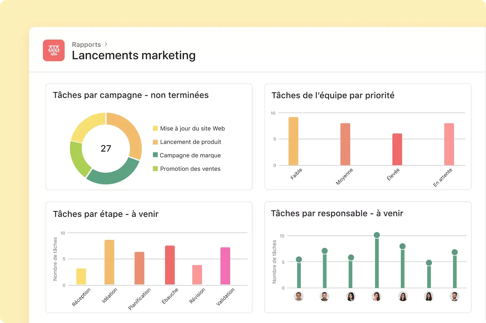Click the tallest lollipop marker in the responsable chart
The width and height of the screenshot is (486, 323).
[x=377, y=235]
